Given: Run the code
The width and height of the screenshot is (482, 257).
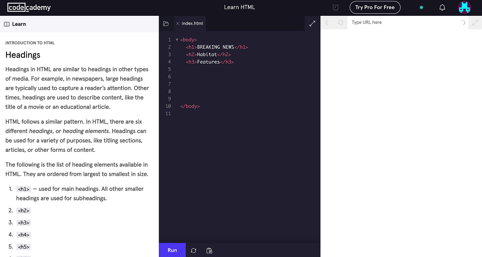Looking at the screenshot, I should pyautogui.click(x=172, y=250).
